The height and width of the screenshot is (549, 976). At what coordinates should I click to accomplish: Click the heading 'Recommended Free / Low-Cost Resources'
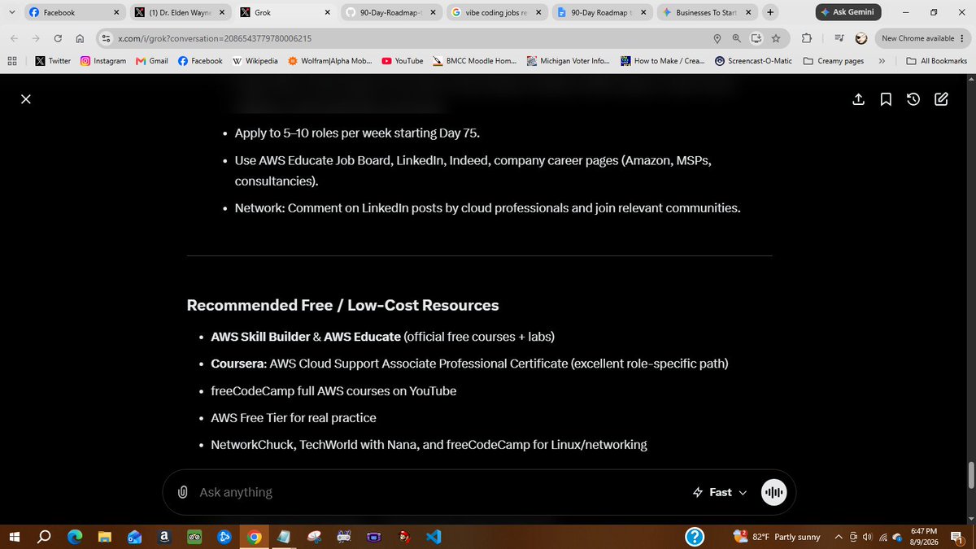342,305
